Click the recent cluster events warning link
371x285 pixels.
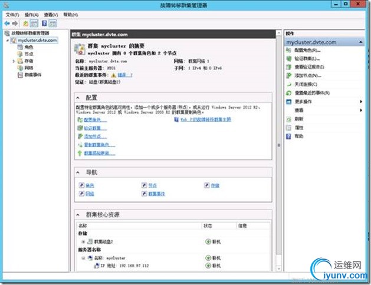click(125, 75)
